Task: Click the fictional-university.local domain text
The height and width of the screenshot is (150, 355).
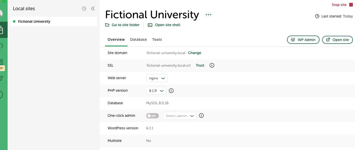Action: (x=166, y=53)
